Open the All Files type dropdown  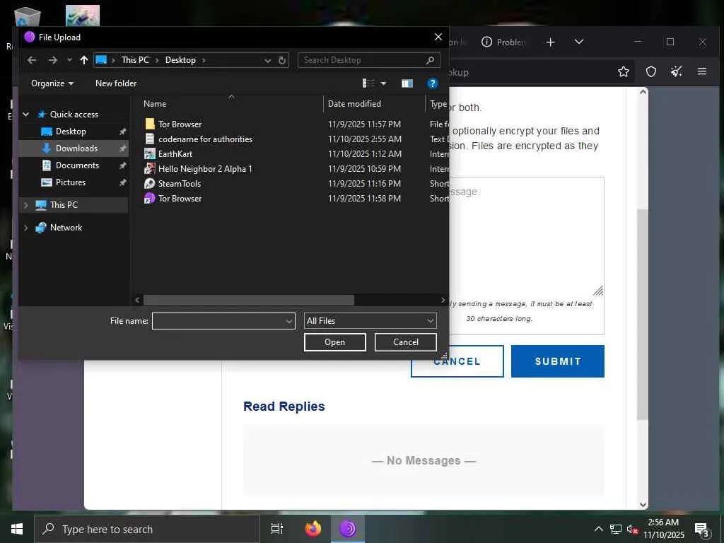coord(370,321)
